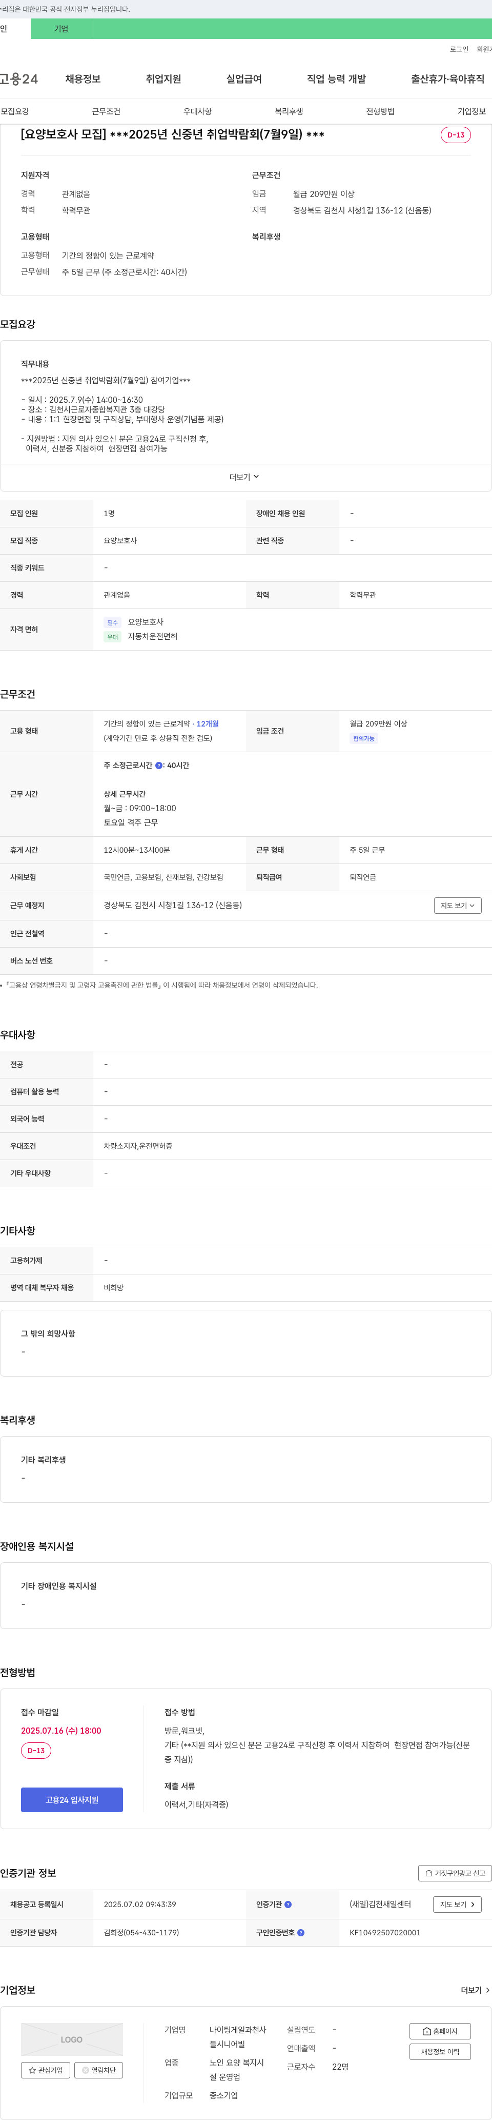This screenshot has height=2120, width=492.
Task: Click registration date 2025.07.02 09:43:39
Action: click(x=140, y=1905)
